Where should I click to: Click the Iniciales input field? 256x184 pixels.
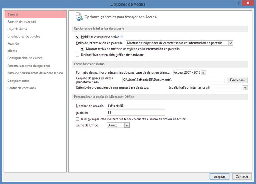coord(136,113)
